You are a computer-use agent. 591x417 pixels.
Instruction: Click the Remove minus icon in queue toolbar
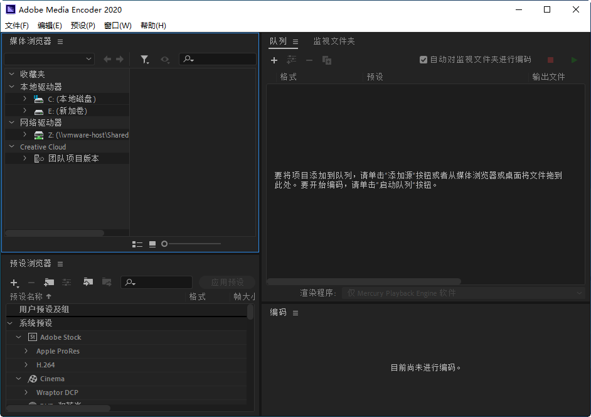309,60
